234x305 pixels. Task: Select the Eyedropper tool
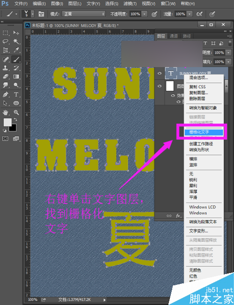tap(16, 50)
